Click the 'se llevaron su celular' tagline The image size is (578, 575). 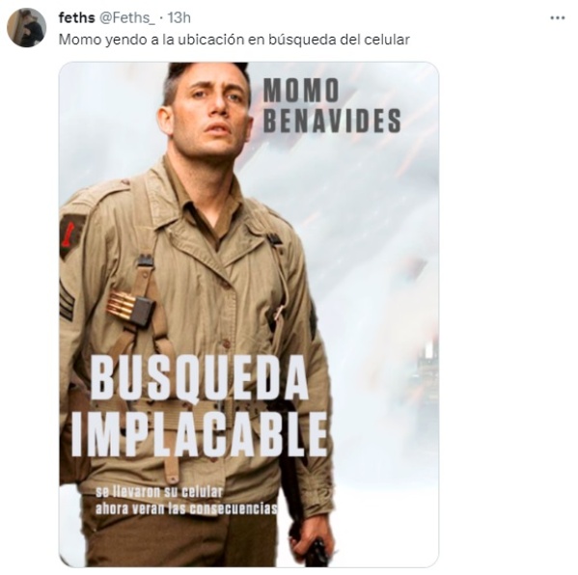click(159, 492)
